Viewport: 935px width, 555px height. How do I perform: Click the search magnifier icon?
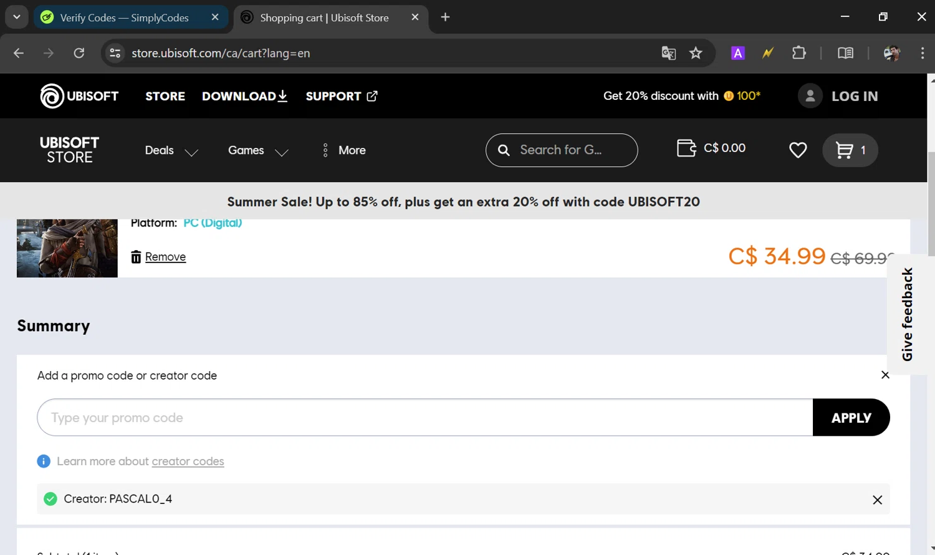click(504, 150)
